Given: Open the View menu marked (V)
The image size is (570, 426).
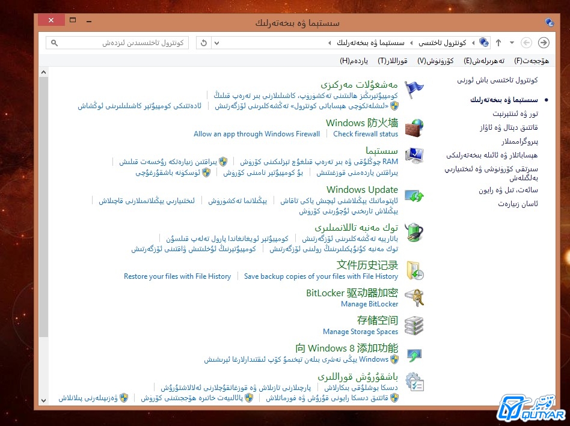Looking at the screenshot, I should tap(435, 61).
